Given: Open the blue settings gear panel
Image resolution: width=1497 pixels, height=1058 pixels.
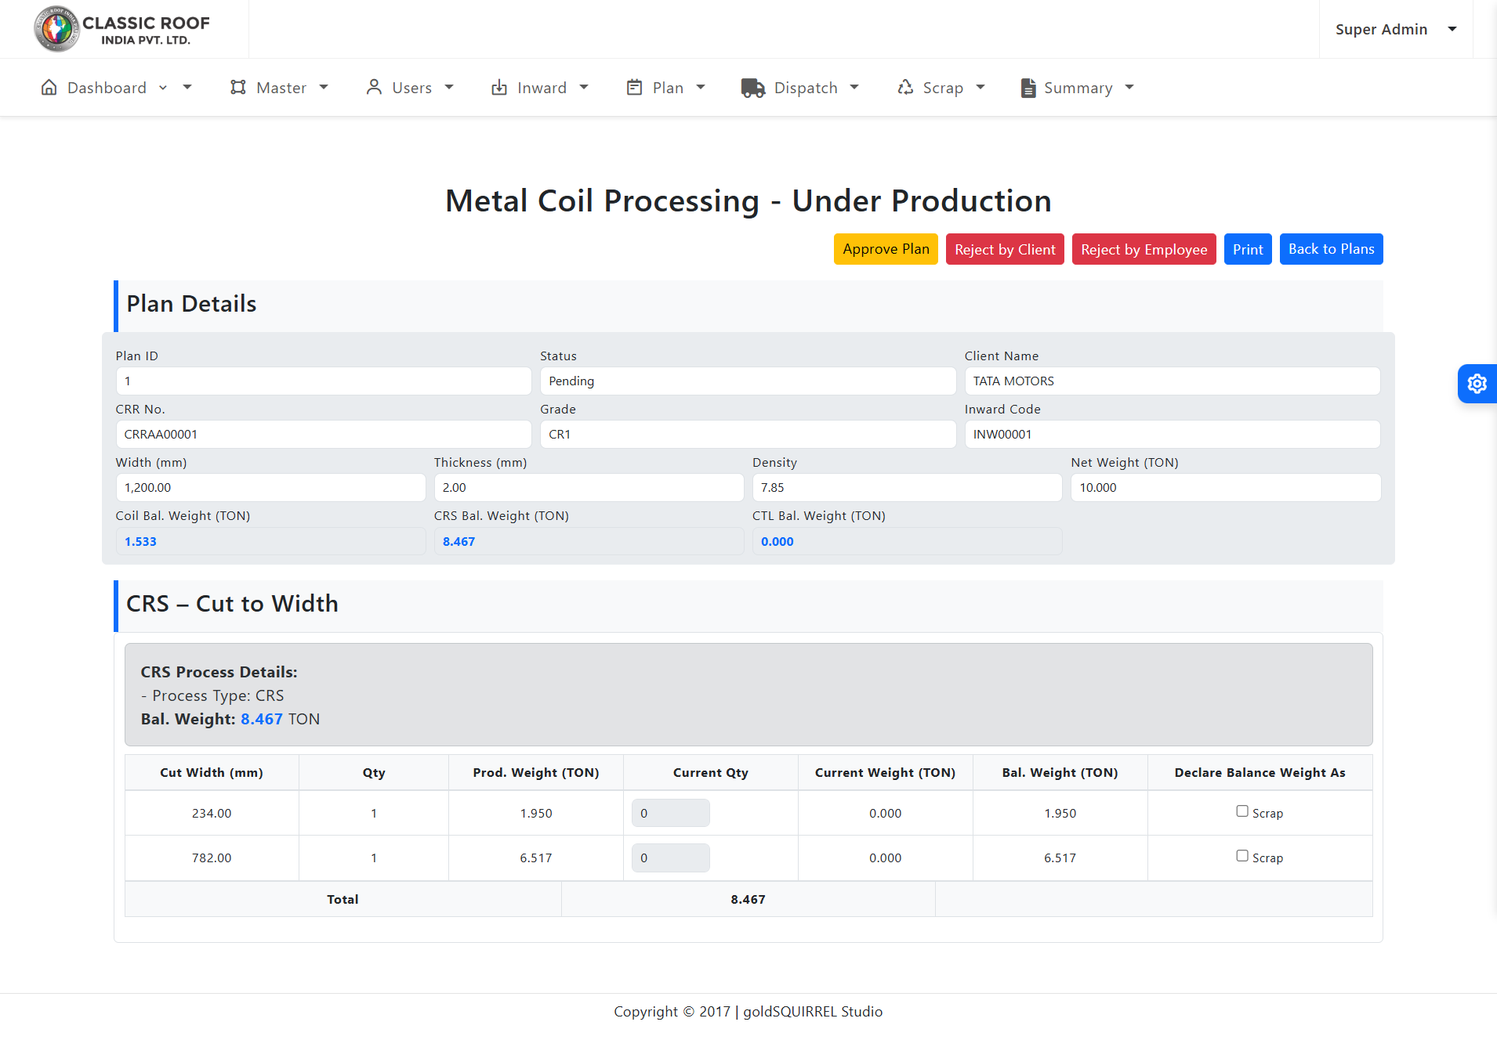Looking at the screenshot, I should [1477, 384].
